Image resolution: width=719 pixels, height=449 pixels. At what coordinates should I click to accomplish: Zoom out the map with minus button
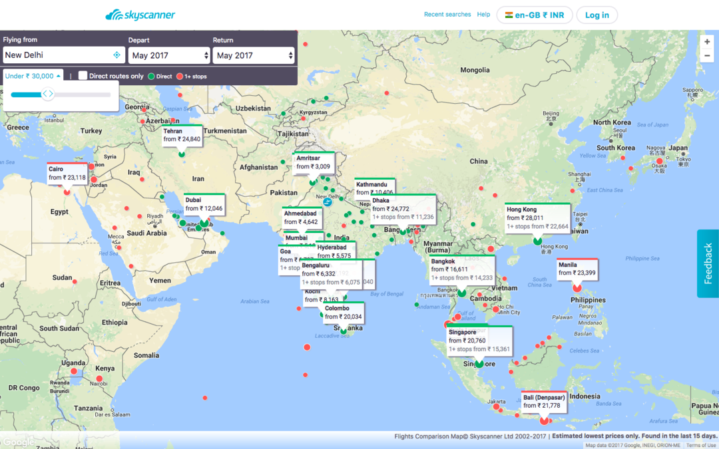tap(707, 56)
